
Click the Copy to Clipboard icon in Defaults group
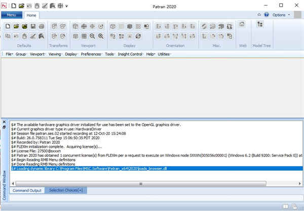point(8,36)
